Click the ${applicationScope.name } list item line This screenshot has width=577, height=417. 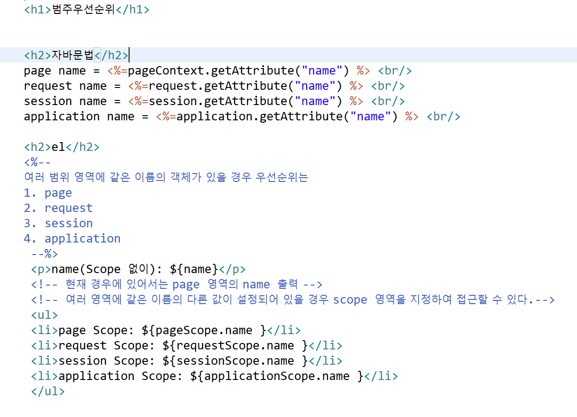(x=214, y=376)
